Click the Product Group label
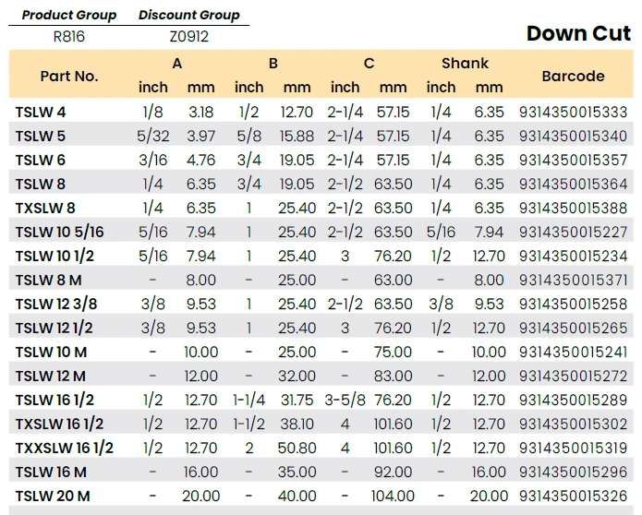 coord(69,15)
